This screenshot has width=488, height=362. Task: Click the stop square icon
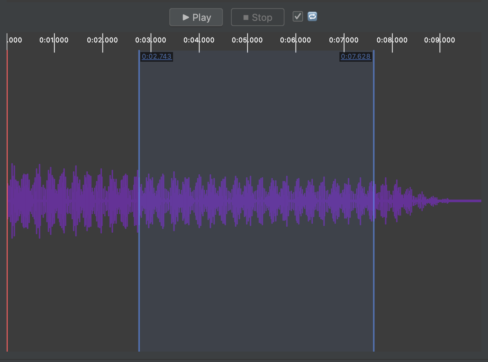coord(245,17)
